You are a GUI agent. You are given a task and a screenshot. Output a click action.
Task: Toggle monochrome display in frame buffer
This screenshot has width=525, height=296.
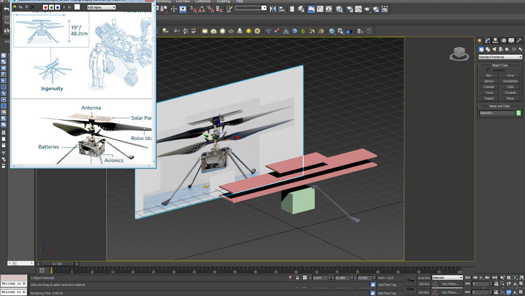[x=70, y=7]
